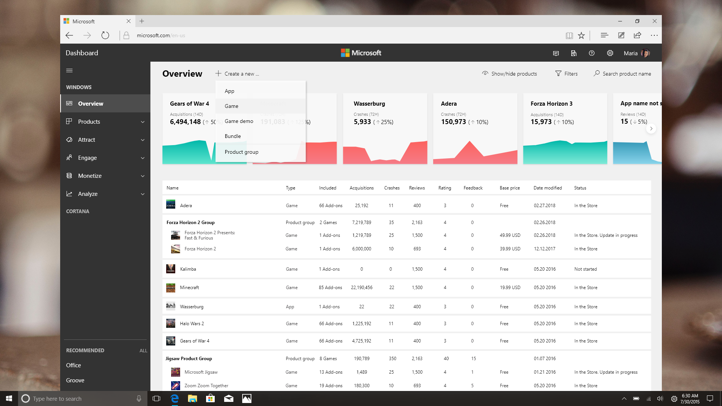Image resolution: width=722 pixels, height=406 pixels.
Task: Add page to favorites with star icon
Action: pyautogui.click(x=581, y=35)
